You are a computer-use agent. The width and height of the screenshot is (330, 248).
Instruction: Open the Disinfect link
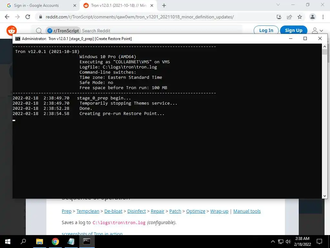point(136,211)
